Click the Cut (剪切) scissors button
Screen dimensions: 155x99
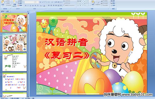point(7,1)
